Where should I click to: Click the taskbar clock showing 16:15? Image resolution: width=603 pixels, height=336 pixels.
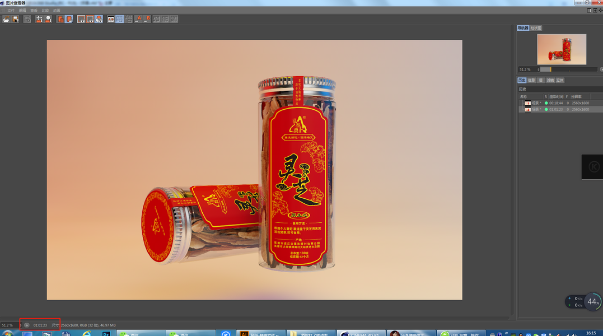591,333
